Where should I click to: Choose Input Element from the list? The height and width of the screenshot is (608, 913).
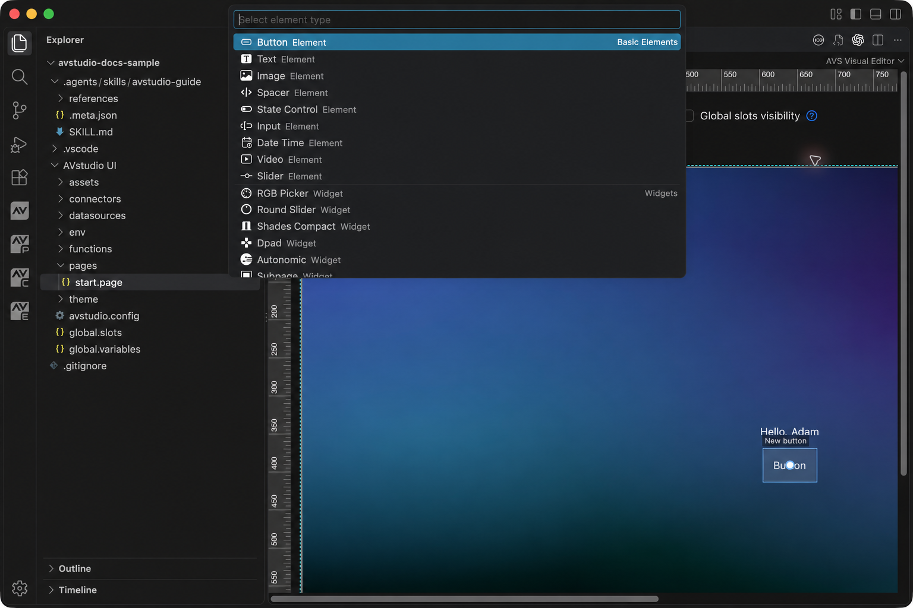456,126
